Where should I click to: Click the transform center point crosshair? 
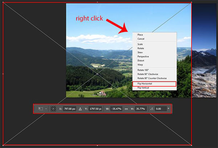97,74
